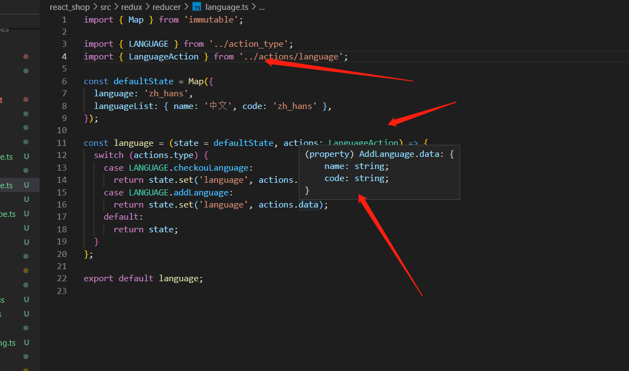Click the TS file icon in breadcrumb

coord(196,7)
